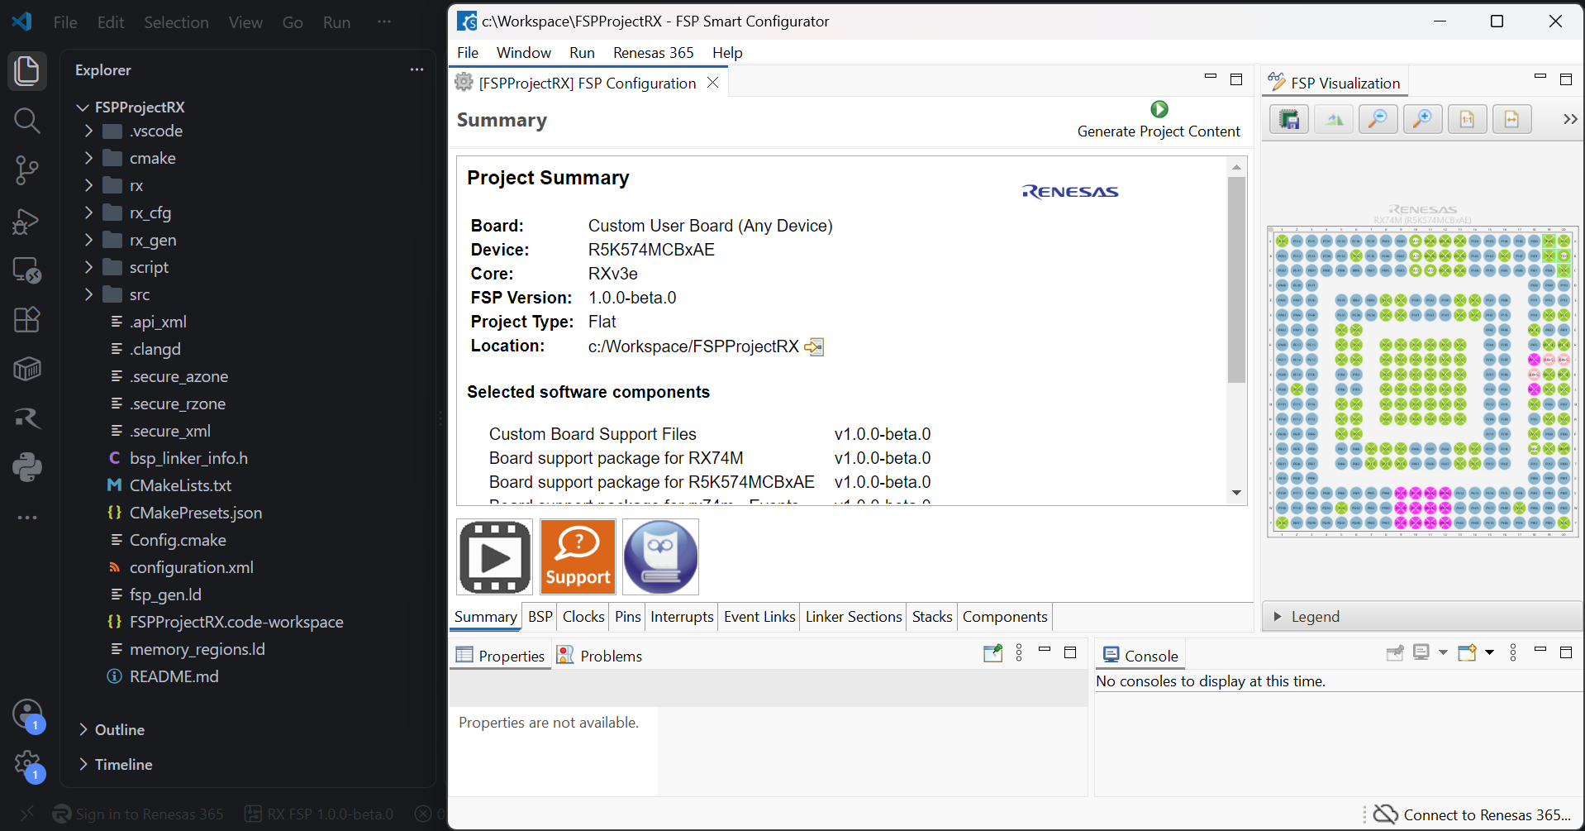Open the Console view kebab menu
This screenshot has height=831, width=1585.
click(x=1513, y=653)
